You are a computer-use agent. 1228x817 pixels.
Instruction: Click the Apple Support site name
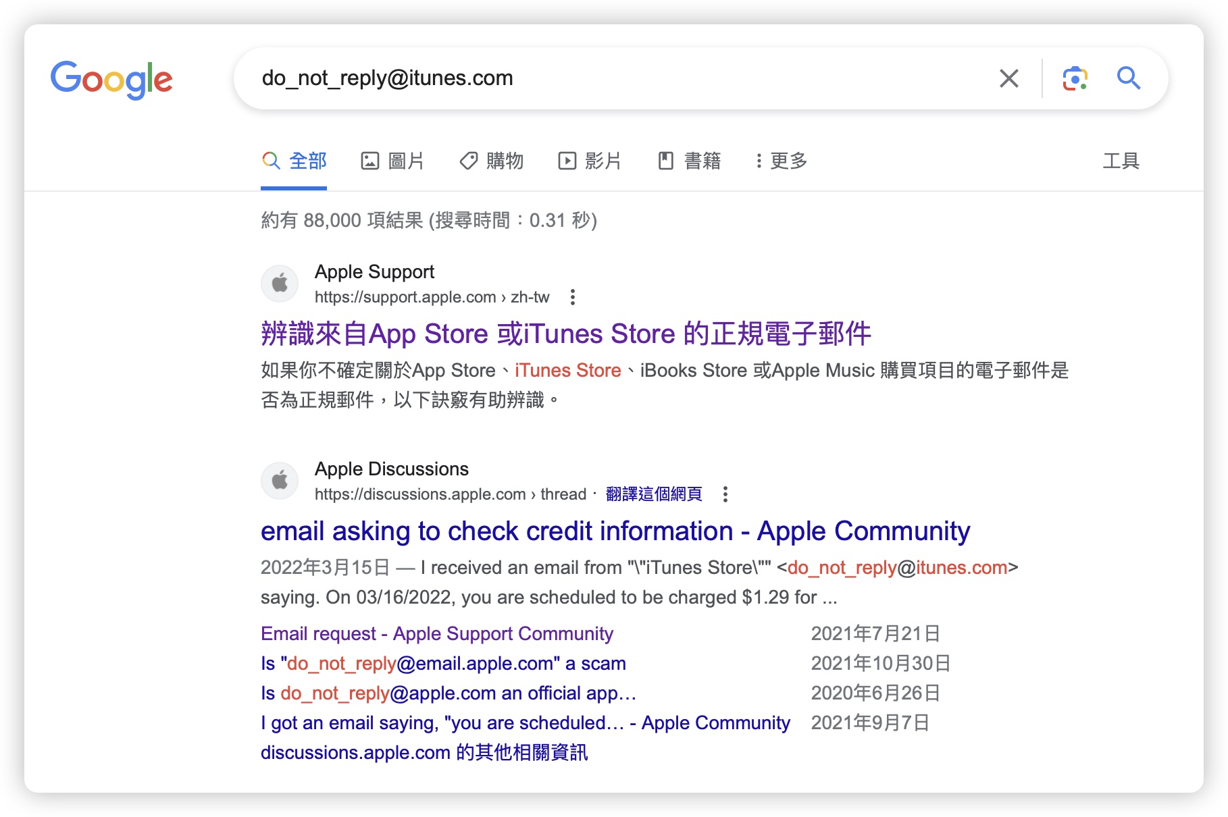(375, 272)
